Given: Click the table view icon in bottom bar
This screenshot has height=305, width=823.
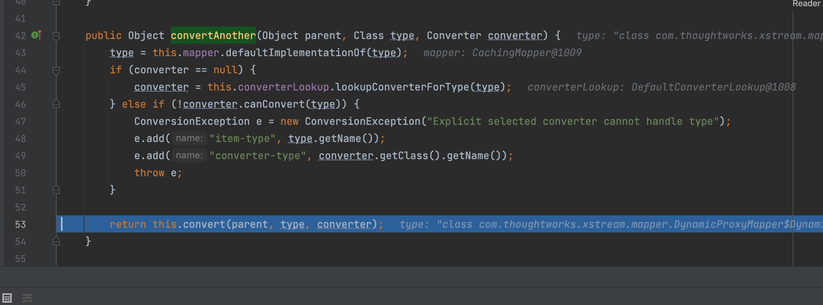Looking at the screenshot, I should 7,298.
